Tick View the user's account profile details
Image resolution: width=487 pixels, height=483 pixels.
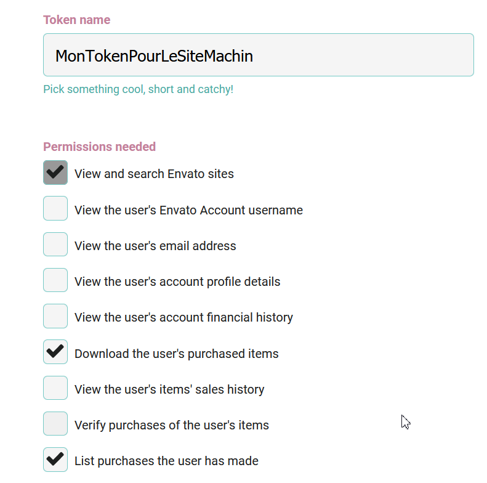[55, 280]
